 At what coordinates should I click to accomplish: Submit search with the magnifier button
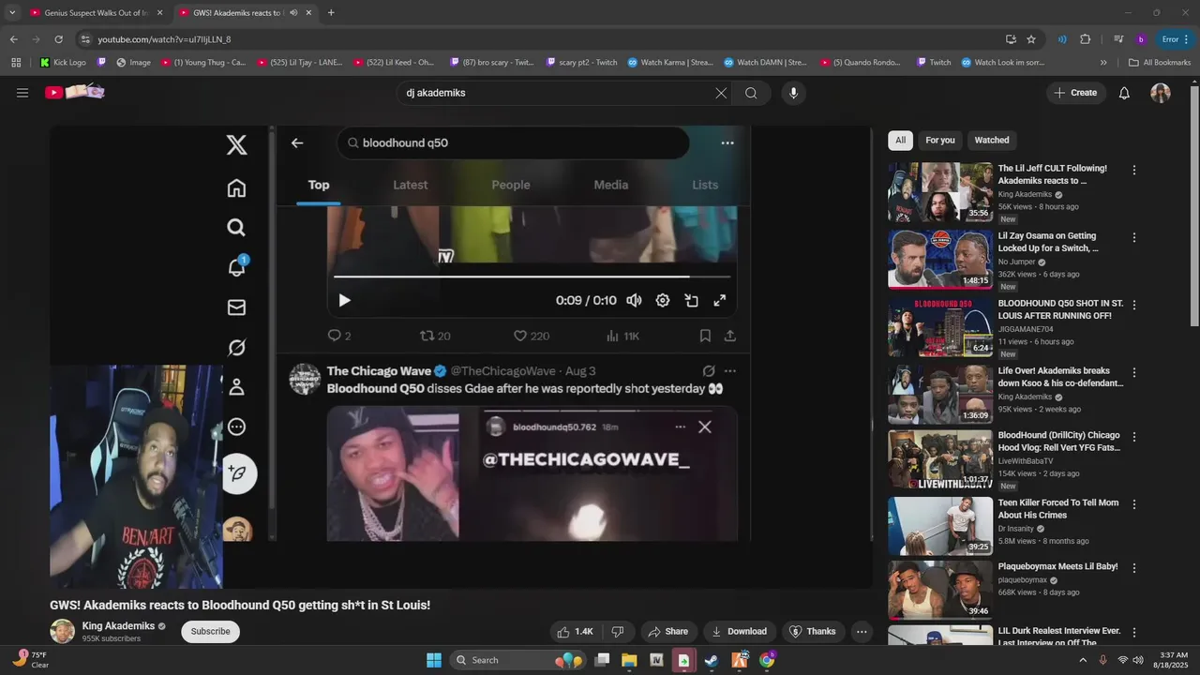point(751,93)
